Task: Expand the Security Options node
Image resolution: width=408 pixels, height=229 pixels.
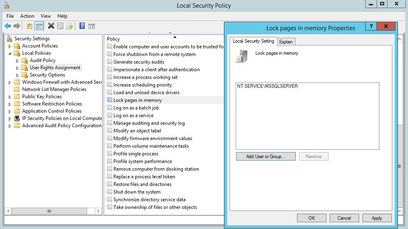Action: (17, 75)
